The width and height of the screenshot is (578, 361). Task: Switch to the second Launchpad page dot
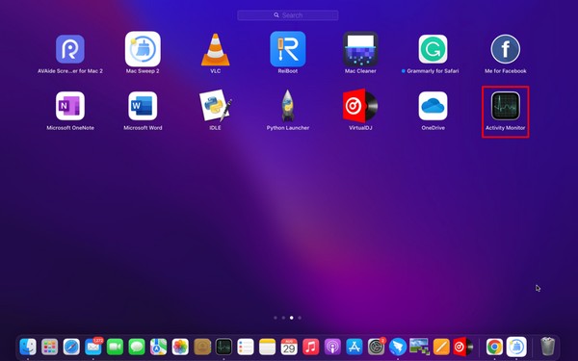click(x=283, y=318)
